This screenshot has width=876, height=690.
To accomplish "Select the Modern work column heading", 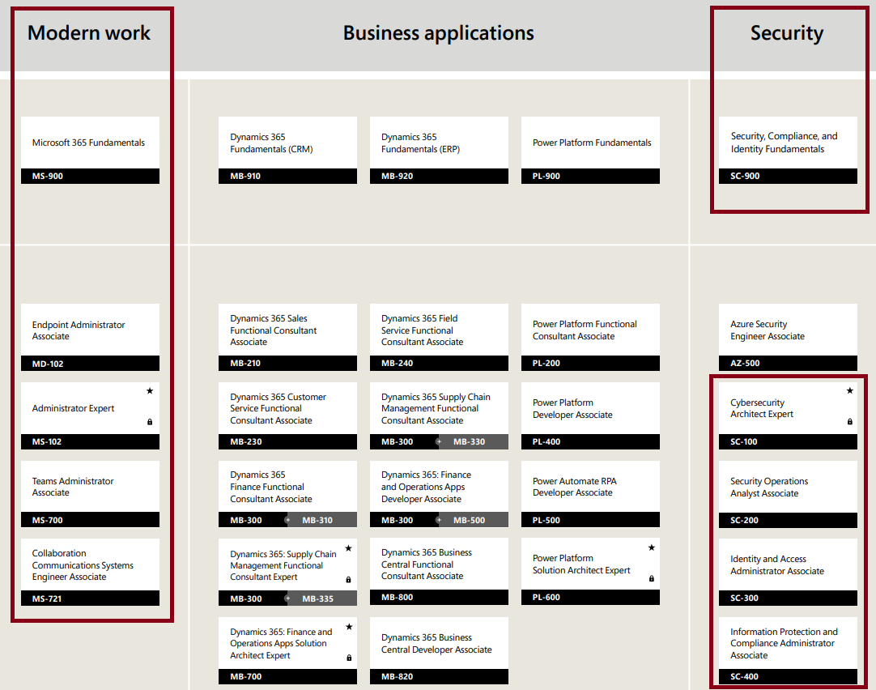I will (x=89, y=33).
